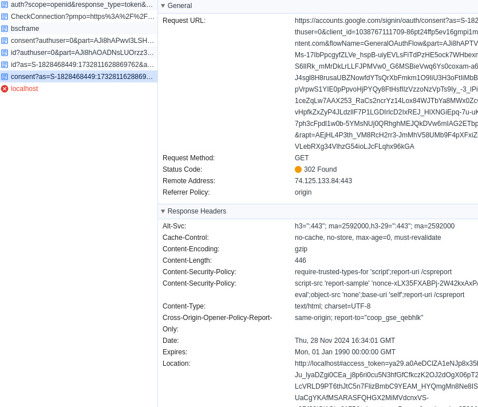This screenshot has height=407, width=478.
Task: Click document icon of id?authuser=0 request
Action: tap(5, 53)
